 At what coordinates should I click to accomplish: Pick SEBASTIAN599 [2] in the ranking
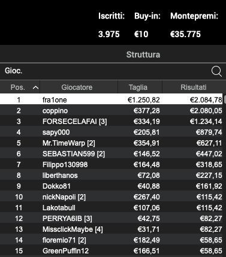(112, 154)
